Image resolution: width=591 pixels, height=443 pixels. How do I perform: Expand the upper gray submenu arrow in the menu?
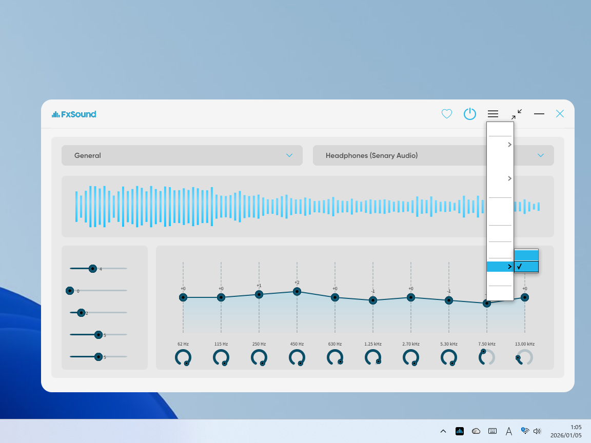[509, 145]
